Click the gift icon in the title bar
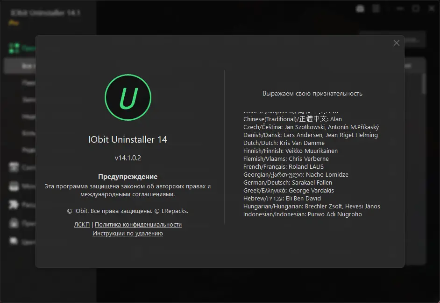This screenshot has height=303, width=440. click(359, 8)
